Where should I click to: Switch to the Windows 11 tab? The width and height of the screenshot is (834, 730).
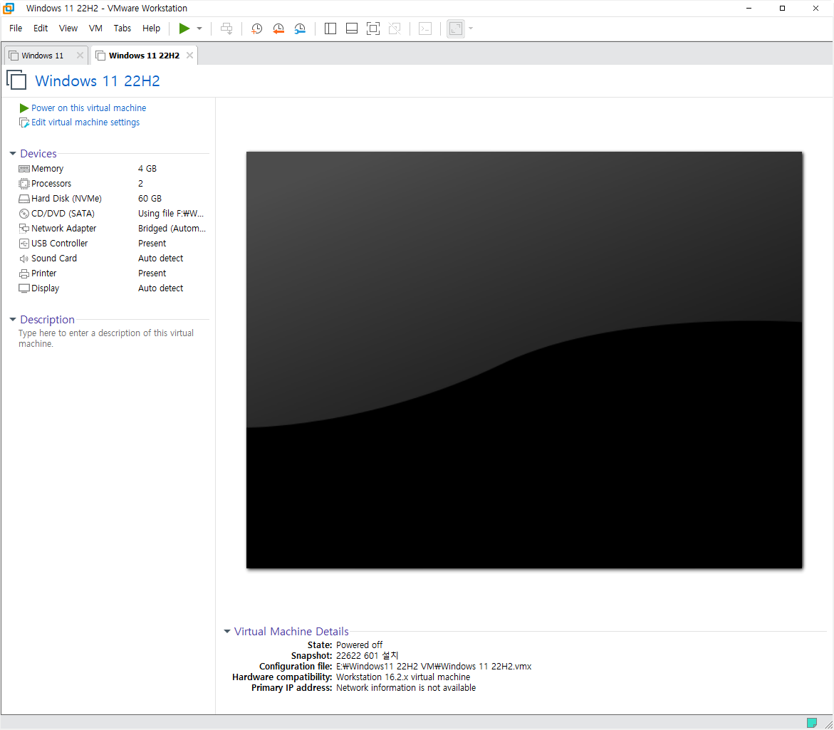tap(42, 56)
